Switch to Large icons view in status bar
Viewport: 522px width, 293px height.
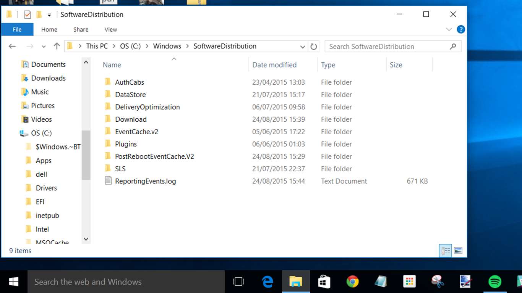(458, 251)
